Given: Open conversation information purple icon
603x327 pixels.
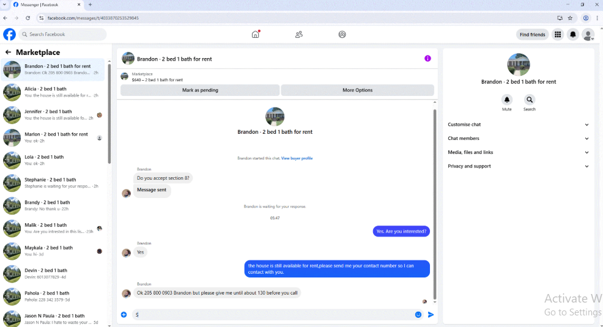Looking at the screenshot, I should click(427, 59).
